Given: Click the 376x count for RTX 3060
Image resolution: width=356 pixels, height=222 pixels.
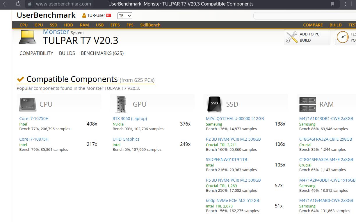Looking at the screenshot, I should [185, 124].
